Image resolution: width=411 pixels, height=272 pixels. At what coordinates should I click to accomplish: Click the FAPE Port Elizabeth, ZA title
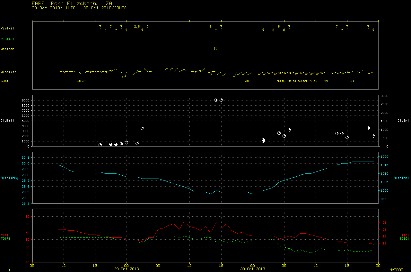(72, 3)
